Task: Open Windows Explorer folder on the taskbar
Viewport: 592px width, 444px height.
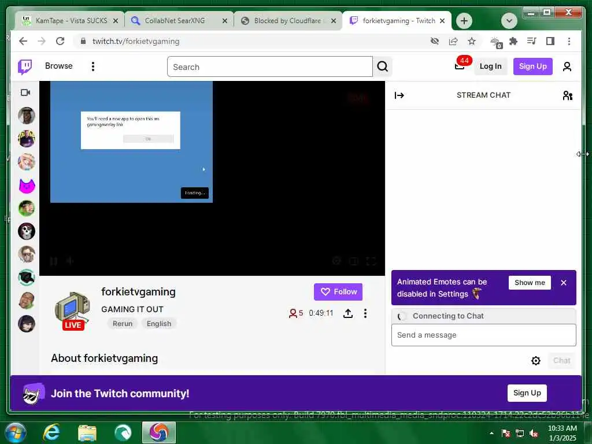Action: [87, 433]
